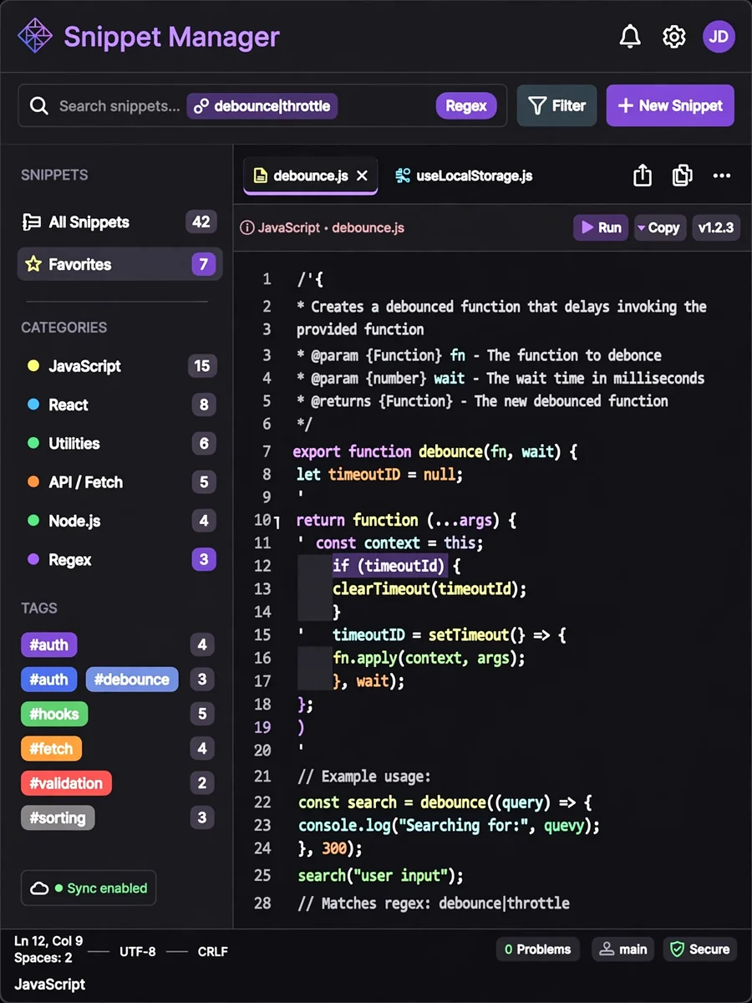Image resolution: width=752 pixels, height=1003 pixels.
Task: Close the debounce.js tab
Action: [x=362, y=176]
